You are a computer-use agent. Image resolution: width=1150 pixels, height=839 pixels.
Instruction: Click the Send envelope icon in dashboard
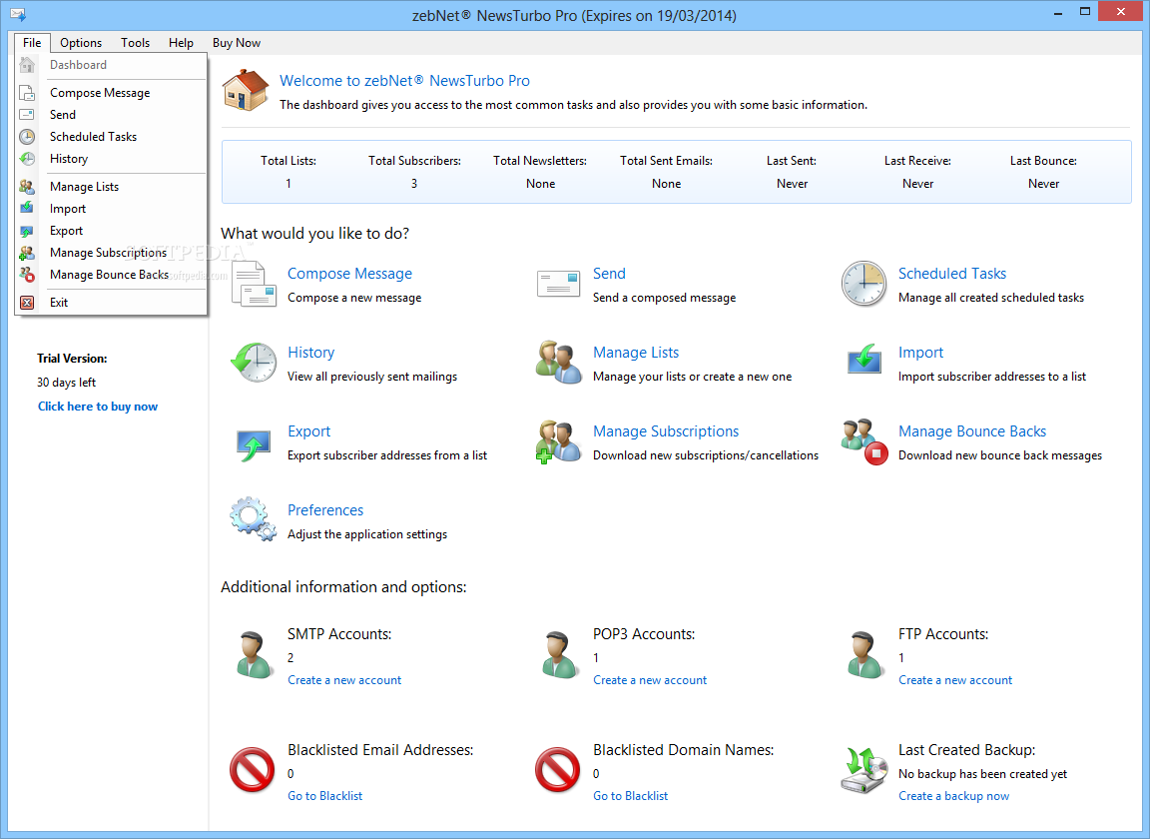click(558, 284)
